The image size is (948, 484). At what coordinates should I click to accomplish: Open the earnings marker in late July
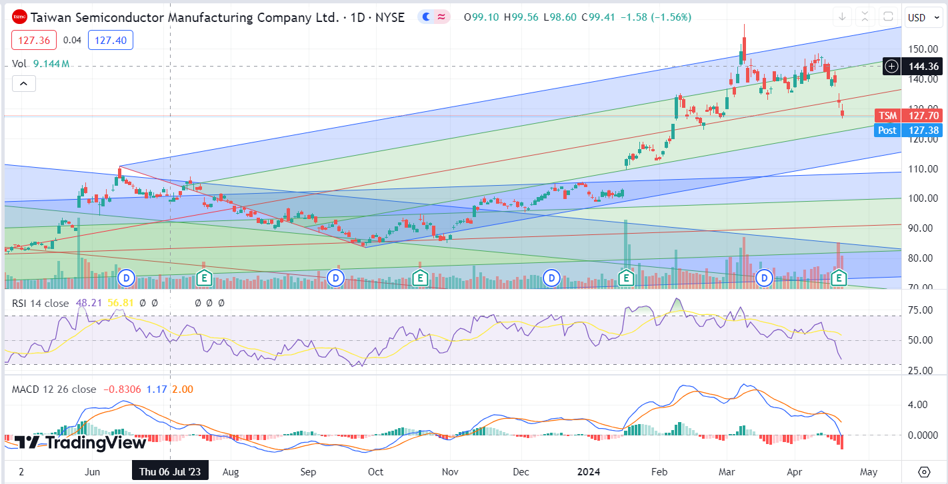coord(205,277)
